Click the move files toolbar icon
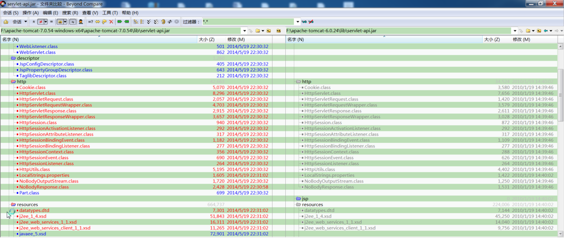This screenshot has height=238, width=564. pos(104,21)
